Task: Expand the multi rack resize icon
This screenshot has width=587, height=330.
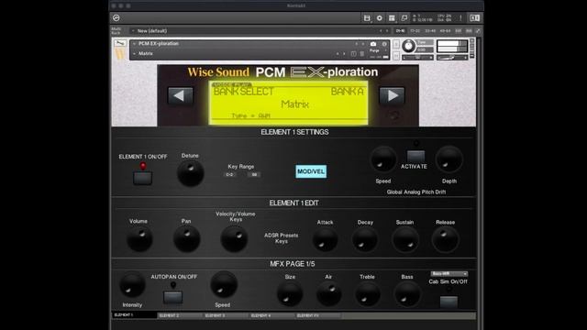Action: 478,30
